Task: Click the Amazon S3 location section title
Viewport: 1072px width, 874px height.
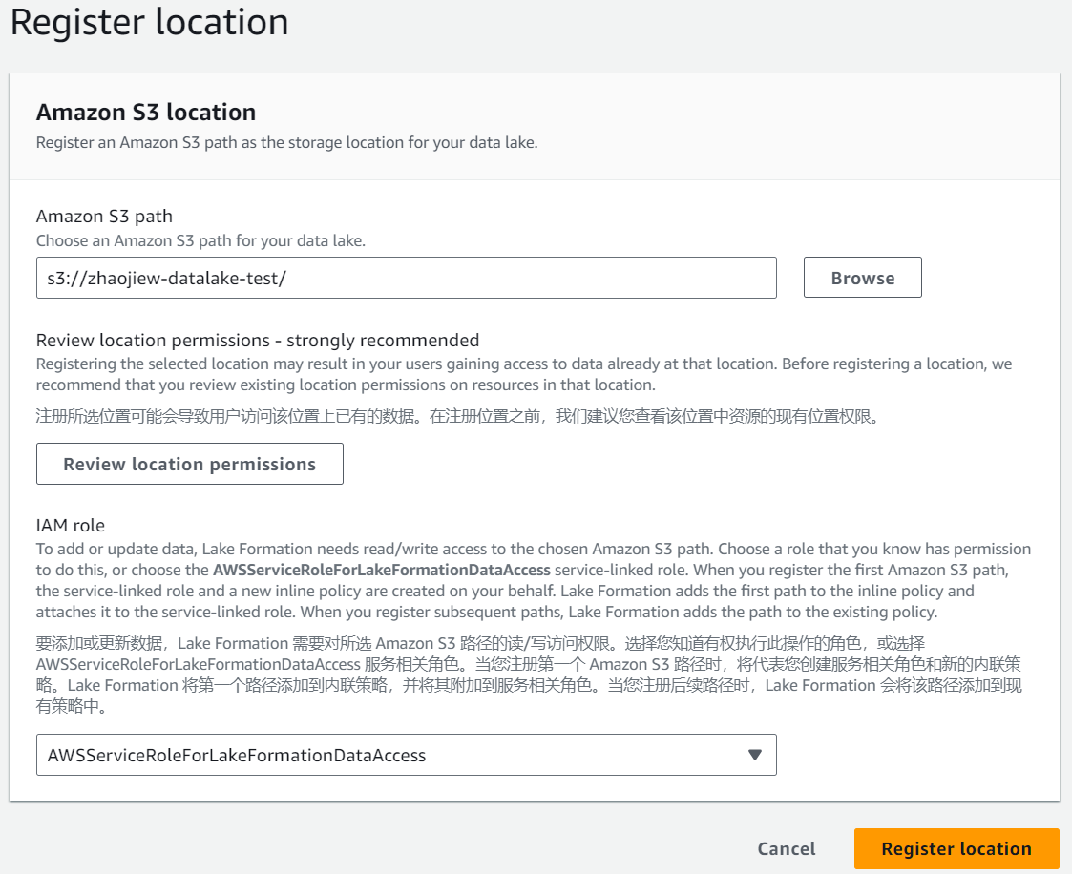Action: pyautogui.click(x=146, y=112)
